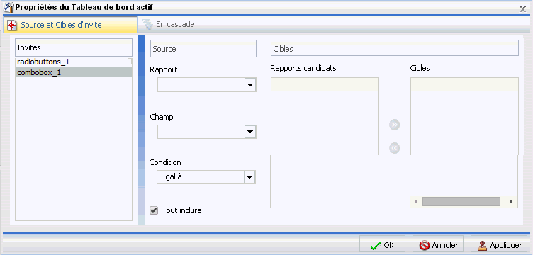Click the Cibles list horizontal scrollbar thumb
Image resolution: width=533 pixels, height=255 pixels.
click(461, 201)
